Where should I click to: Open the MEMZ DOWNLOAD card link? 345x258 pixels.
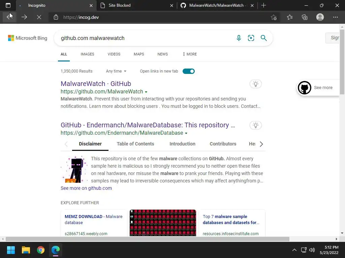click(94, 219)
